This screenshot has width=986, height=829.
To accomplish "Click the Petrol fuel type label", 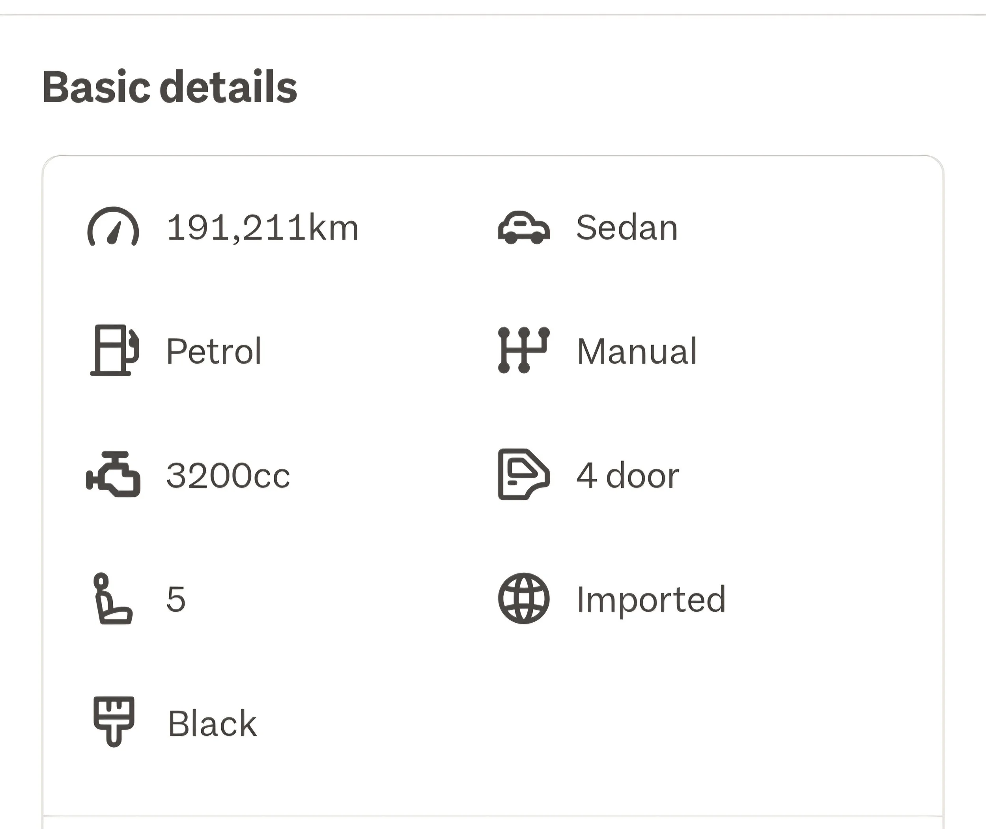I will tap(214, 351).
